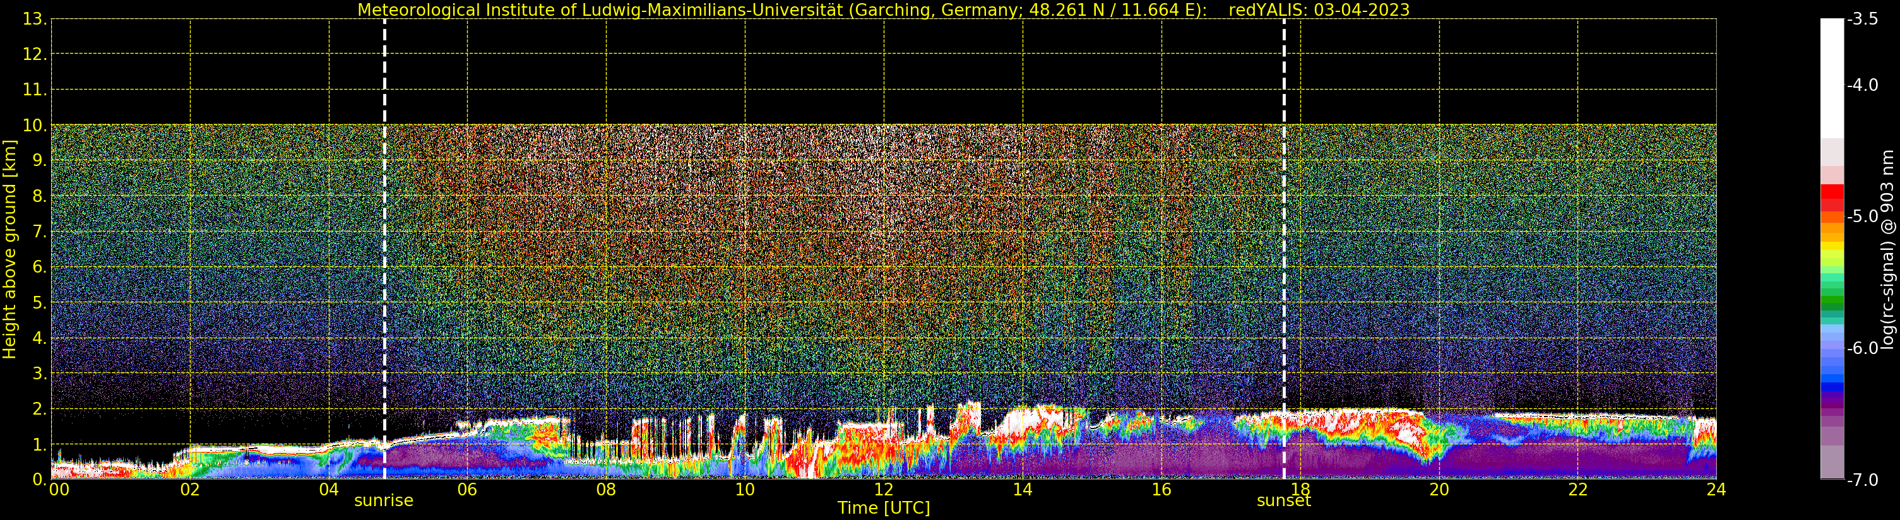Click the '0.' height axis tick label
This screenshot has width=1900, height=520.
pos(39,480)
